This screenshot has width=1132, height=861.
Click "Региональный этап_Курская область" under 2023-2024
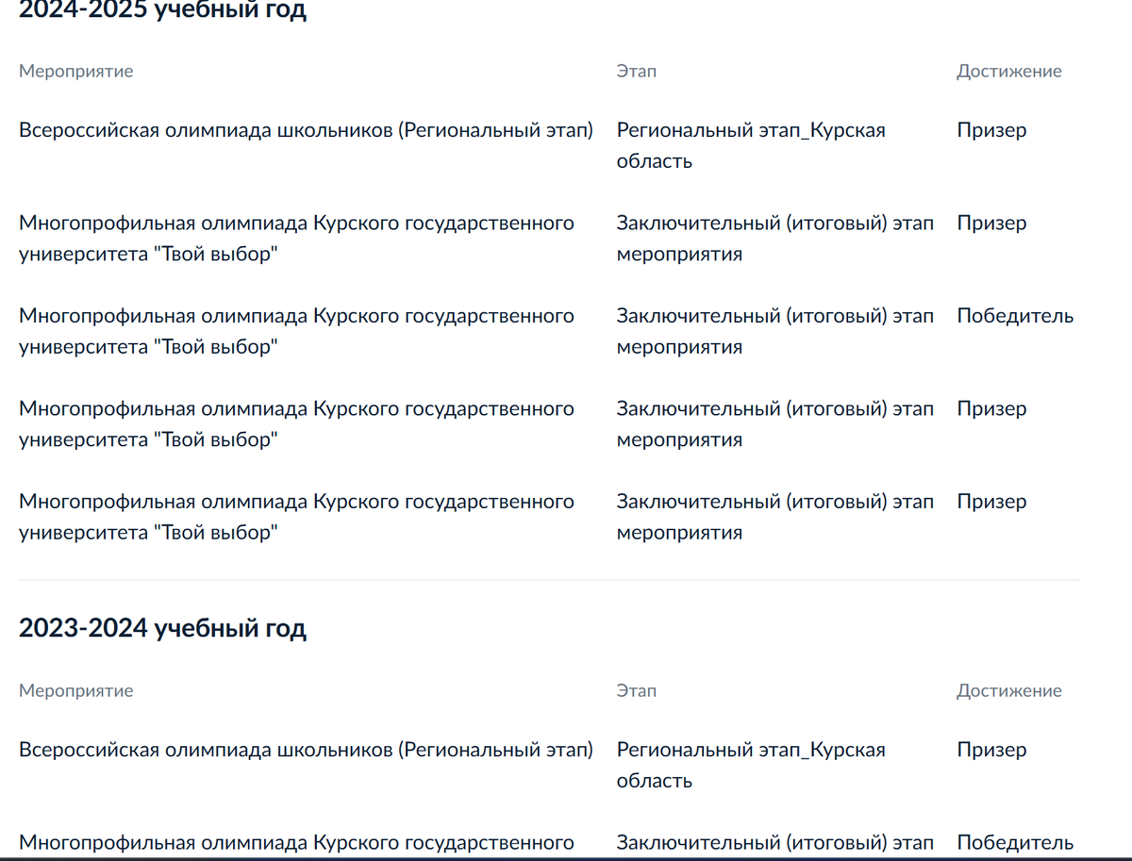click(x=751, y=765)
